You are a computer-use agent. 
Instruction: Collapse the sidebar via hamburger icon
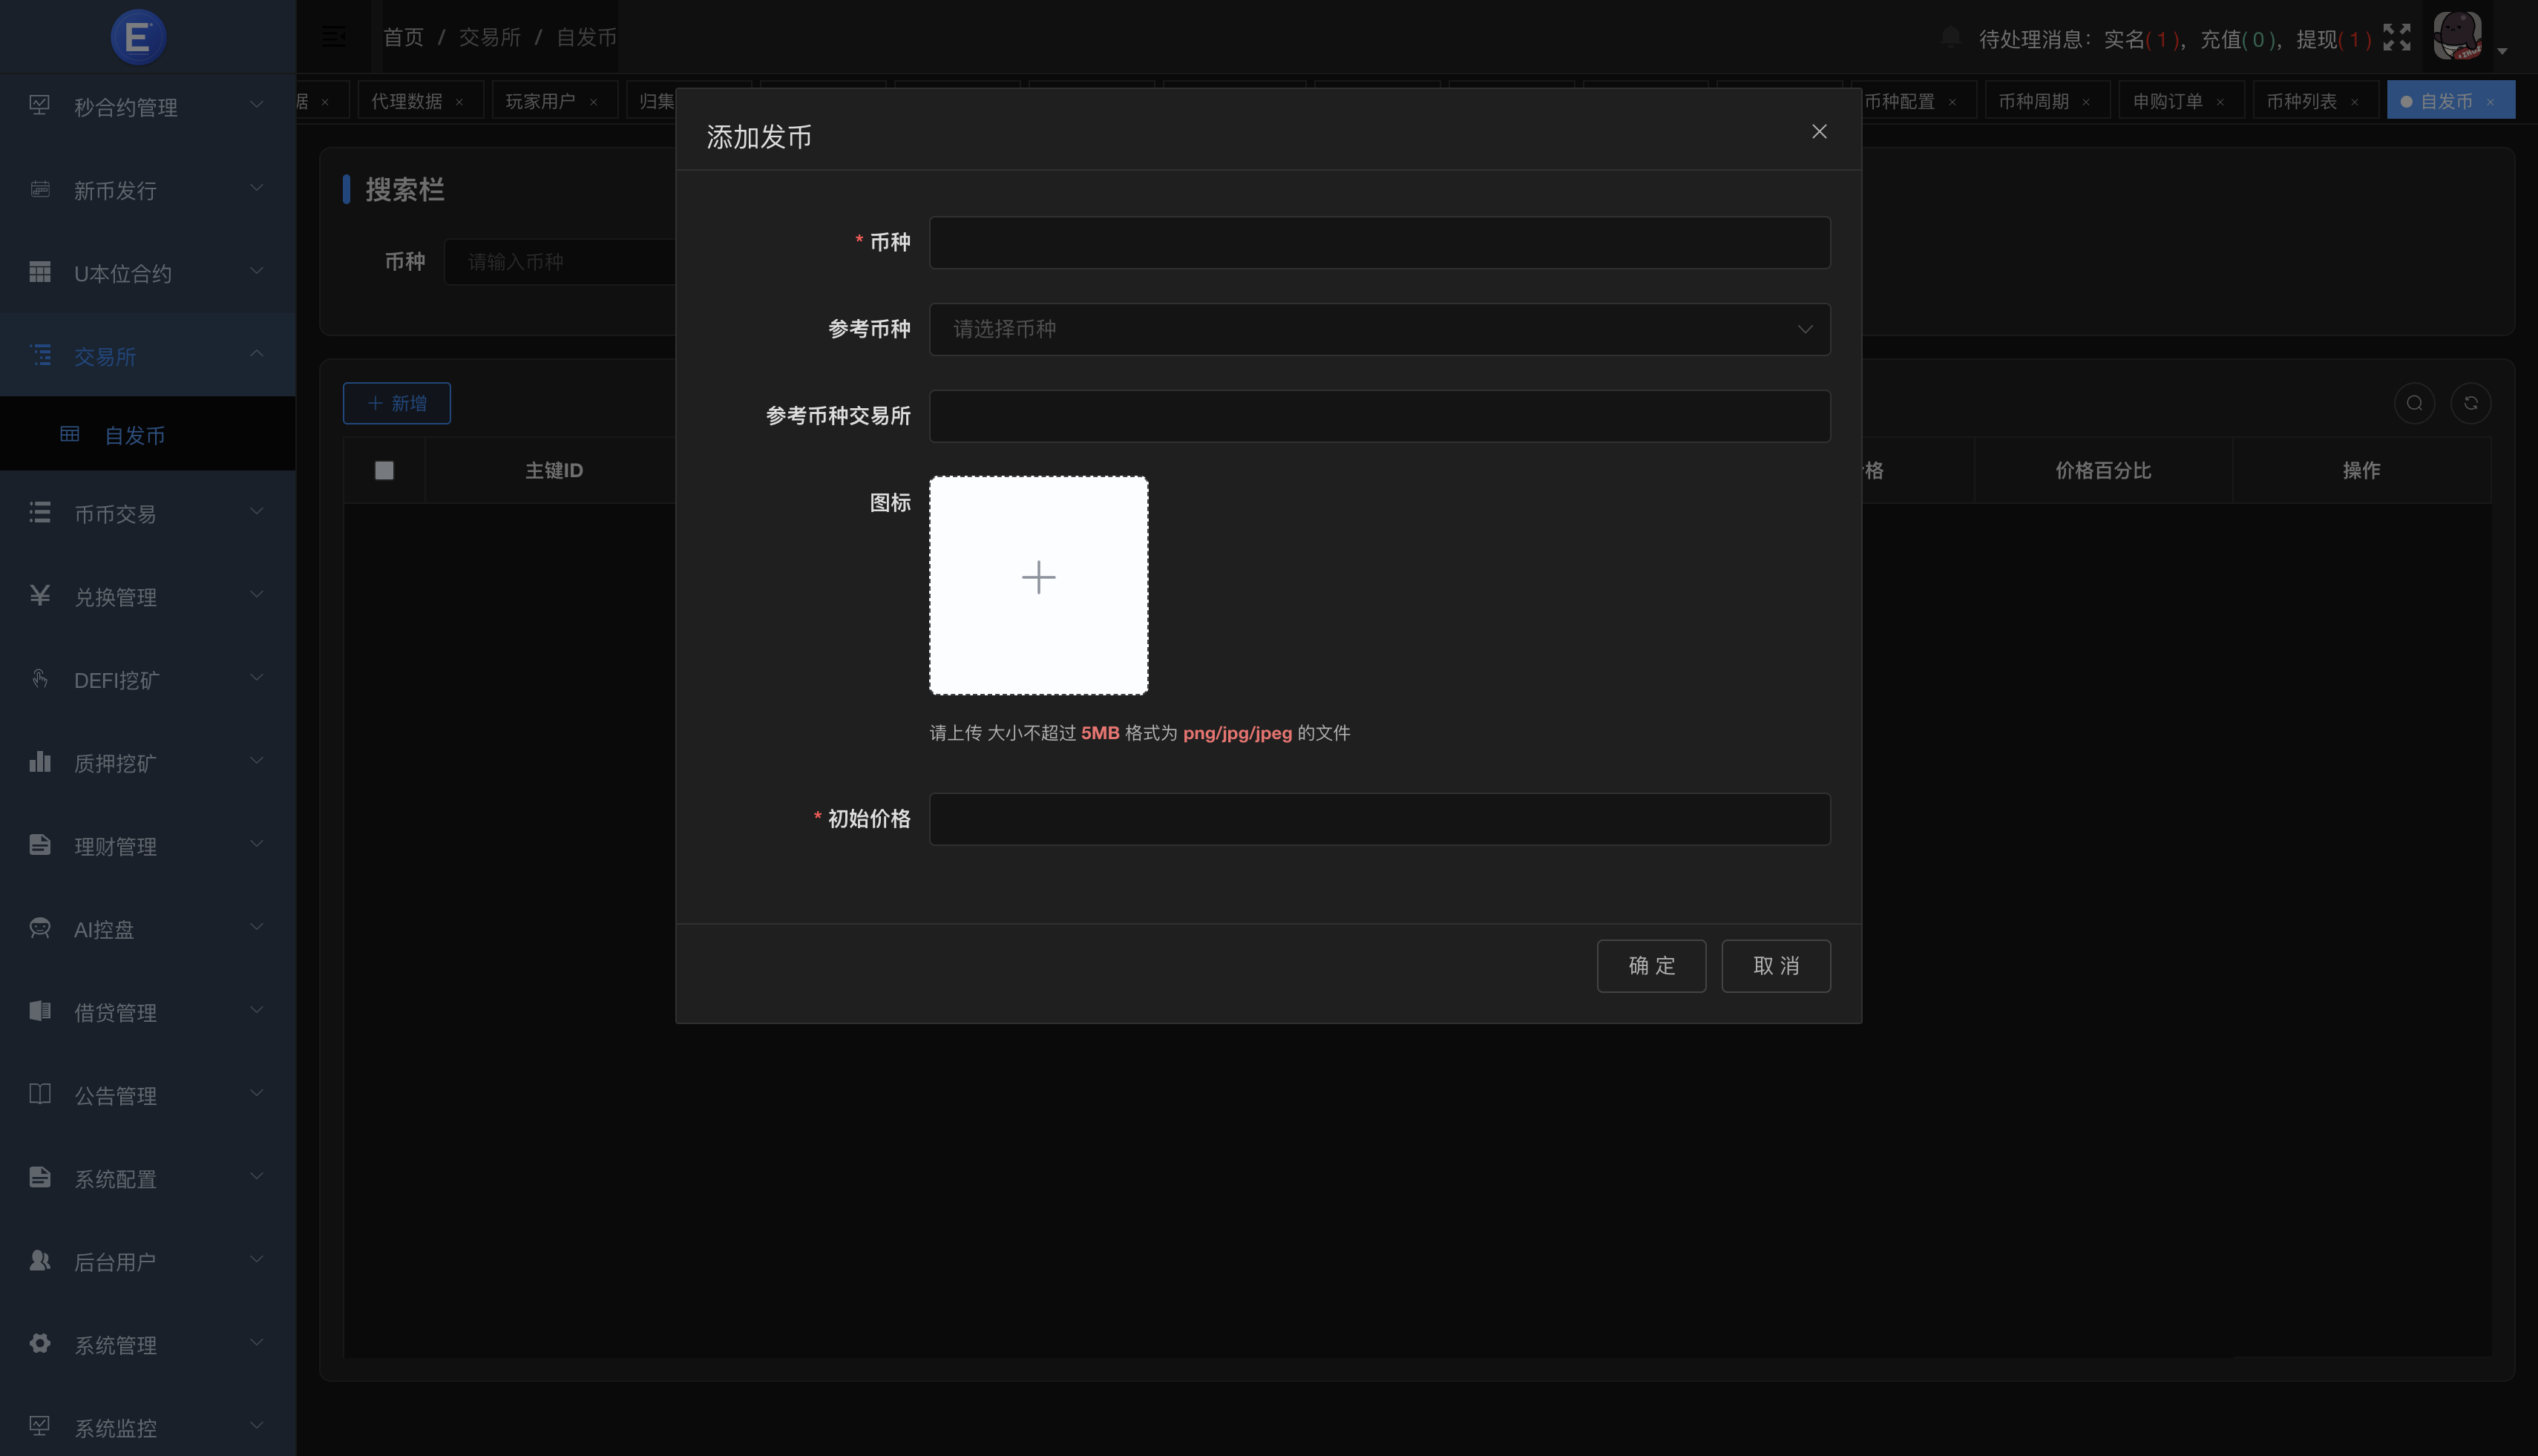pos(333,36)
